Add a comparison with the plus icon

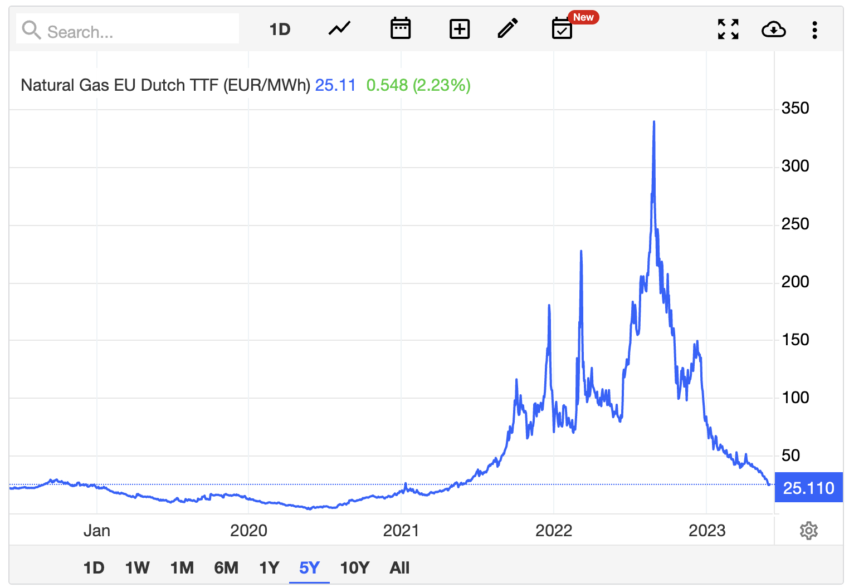(x=460, y=29)
